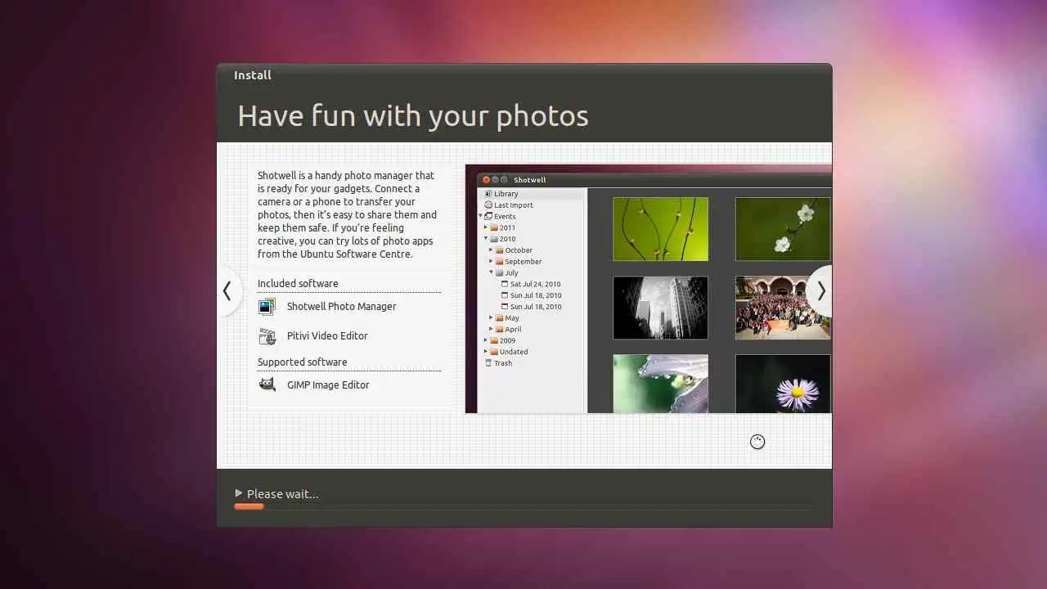Open the black and white skyscraper thumbnail
The image size is (1047, 589).
(x=660, y=308)
